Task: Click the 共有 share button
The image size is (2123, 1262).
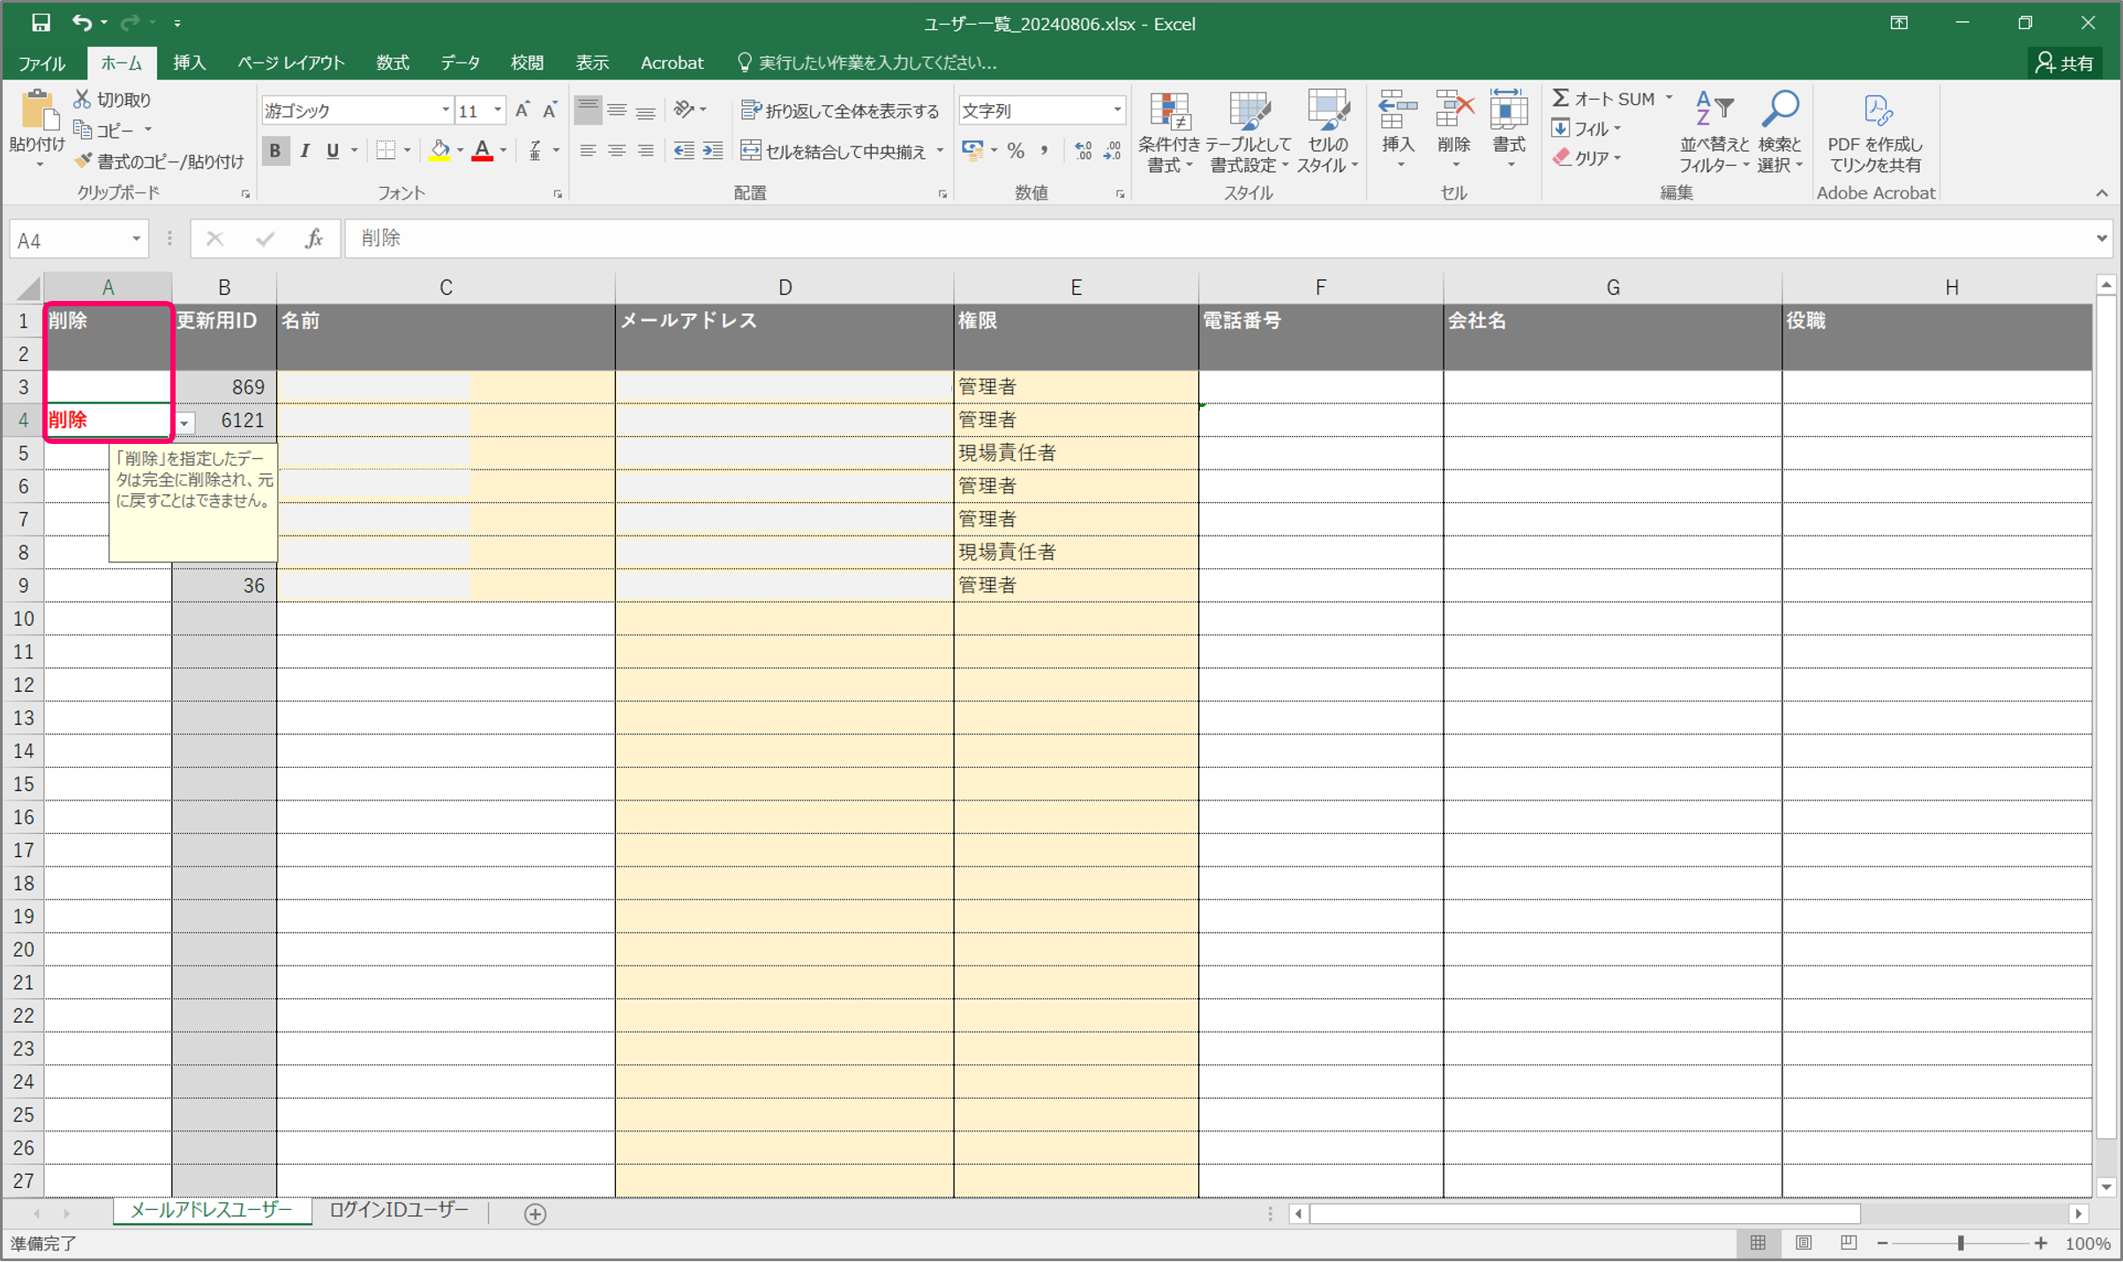Action: point(2066,63)
